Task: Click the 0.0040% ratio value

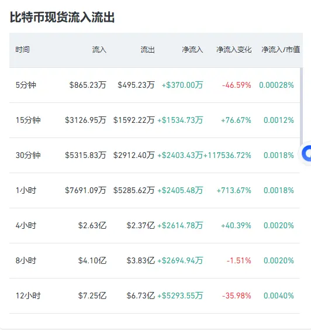Action: (x=279, y=296)
